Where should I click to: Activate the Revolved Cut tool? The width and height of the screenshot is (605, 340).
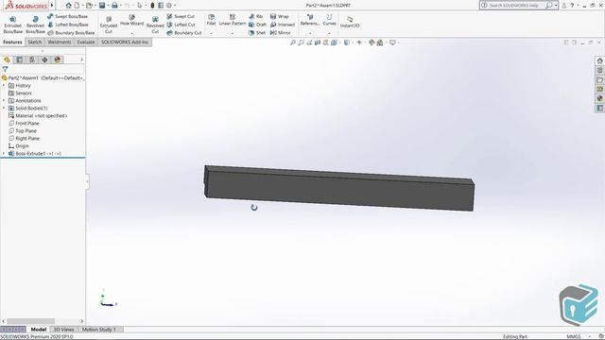point(155,25)
